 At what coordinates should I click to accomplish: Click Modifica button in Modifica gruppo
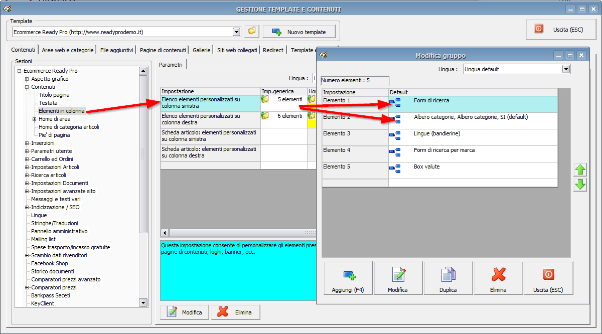(398, 278)
